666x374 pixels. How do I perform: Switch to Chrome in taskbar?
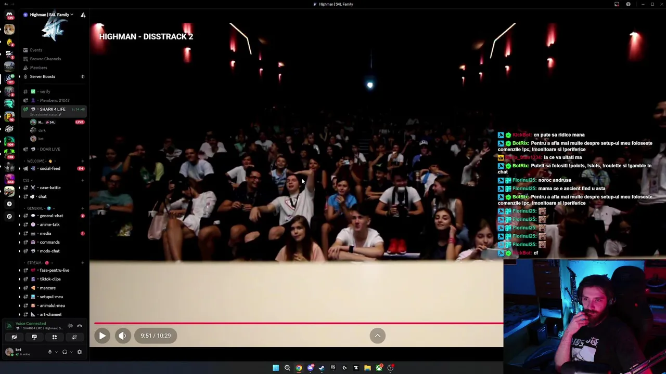pos(299,368)
